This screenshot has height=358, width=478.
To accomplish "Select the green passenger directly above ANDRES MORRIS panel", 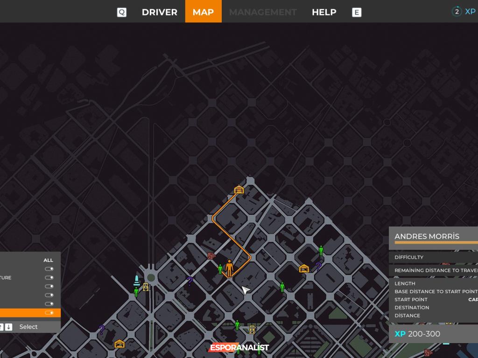I will click(x=321, y=250).
